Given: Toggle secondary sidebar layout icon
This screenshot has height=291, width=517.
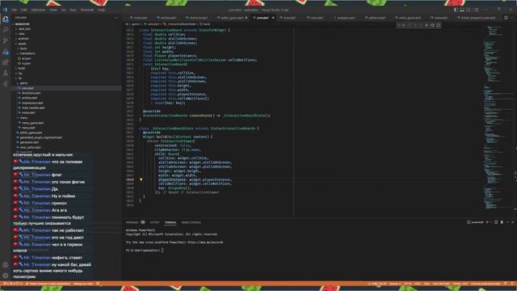Looking at the screenshot, I should (x=469, y=10).
